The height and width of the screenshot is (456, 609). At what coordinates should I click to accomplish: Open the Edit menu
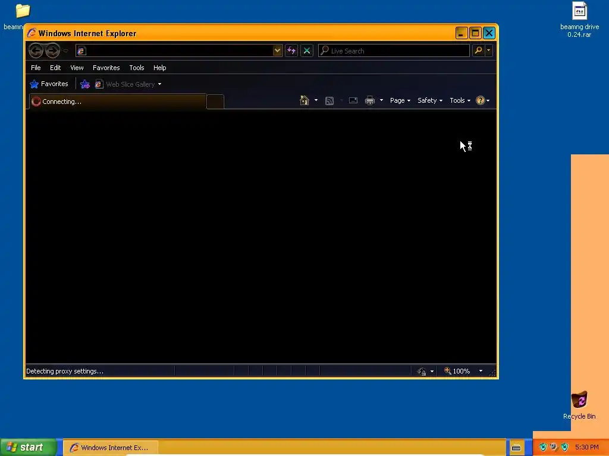tap(55, 68)
